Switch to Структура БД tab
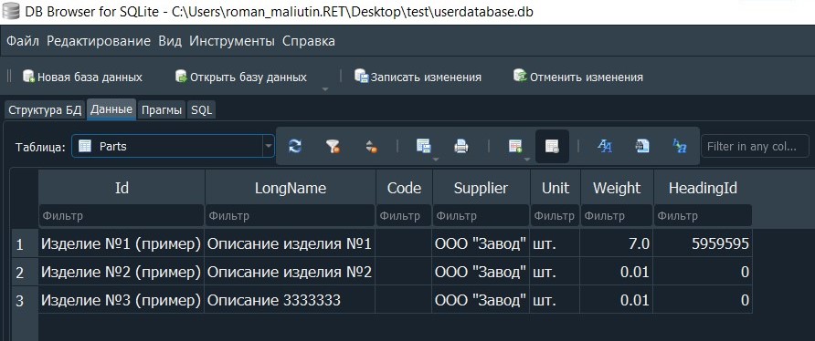Image resolution: width=815 pixels, height=341 pixels. tap(45, 110)
